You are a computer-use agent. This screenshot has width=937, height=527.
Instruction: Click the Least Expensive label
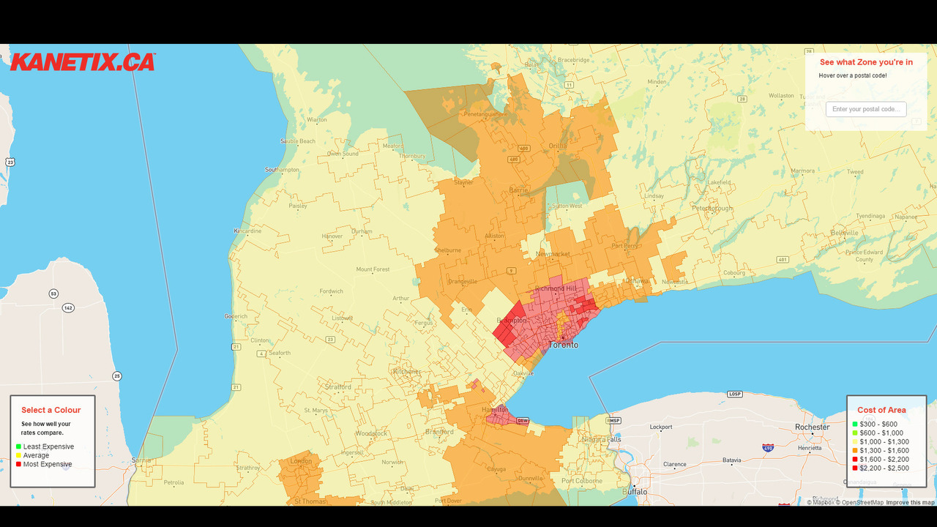(x=48, y=446)
